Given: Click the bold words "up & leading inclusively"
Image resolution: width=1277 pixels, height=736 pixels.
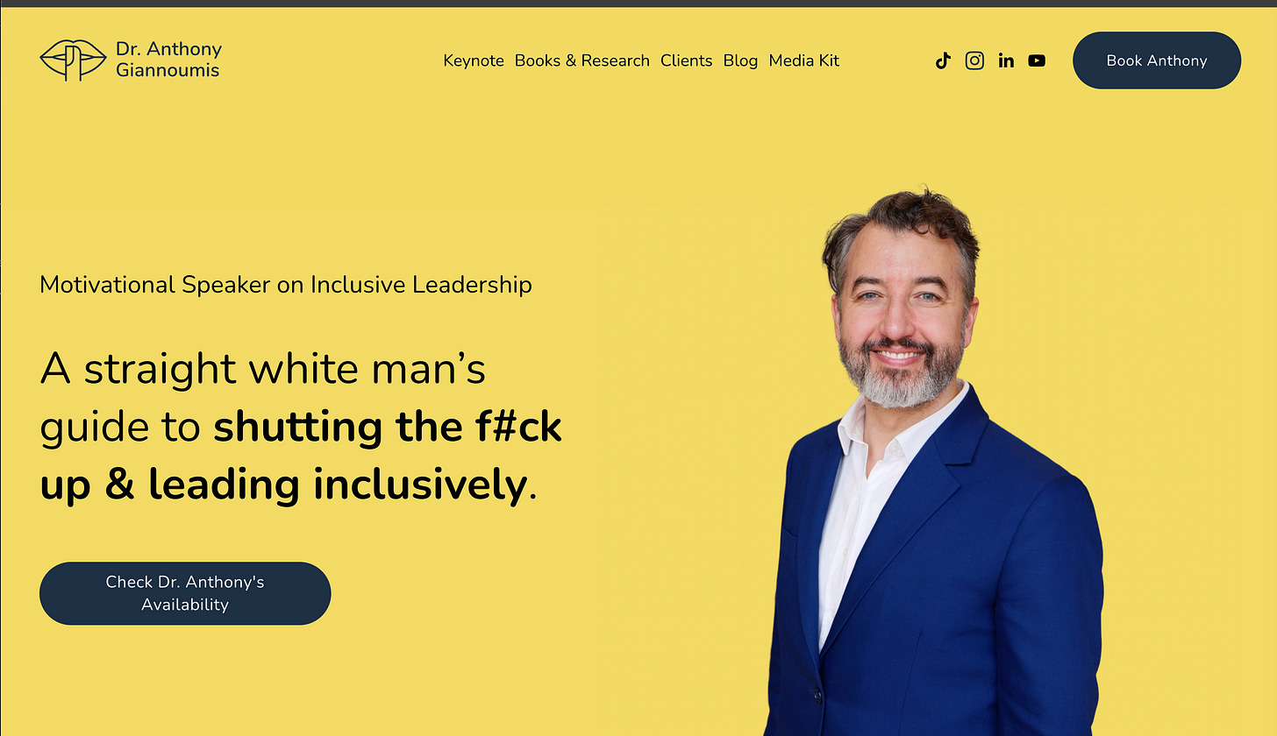Looking at the screenshot, I should pos(283,485).
